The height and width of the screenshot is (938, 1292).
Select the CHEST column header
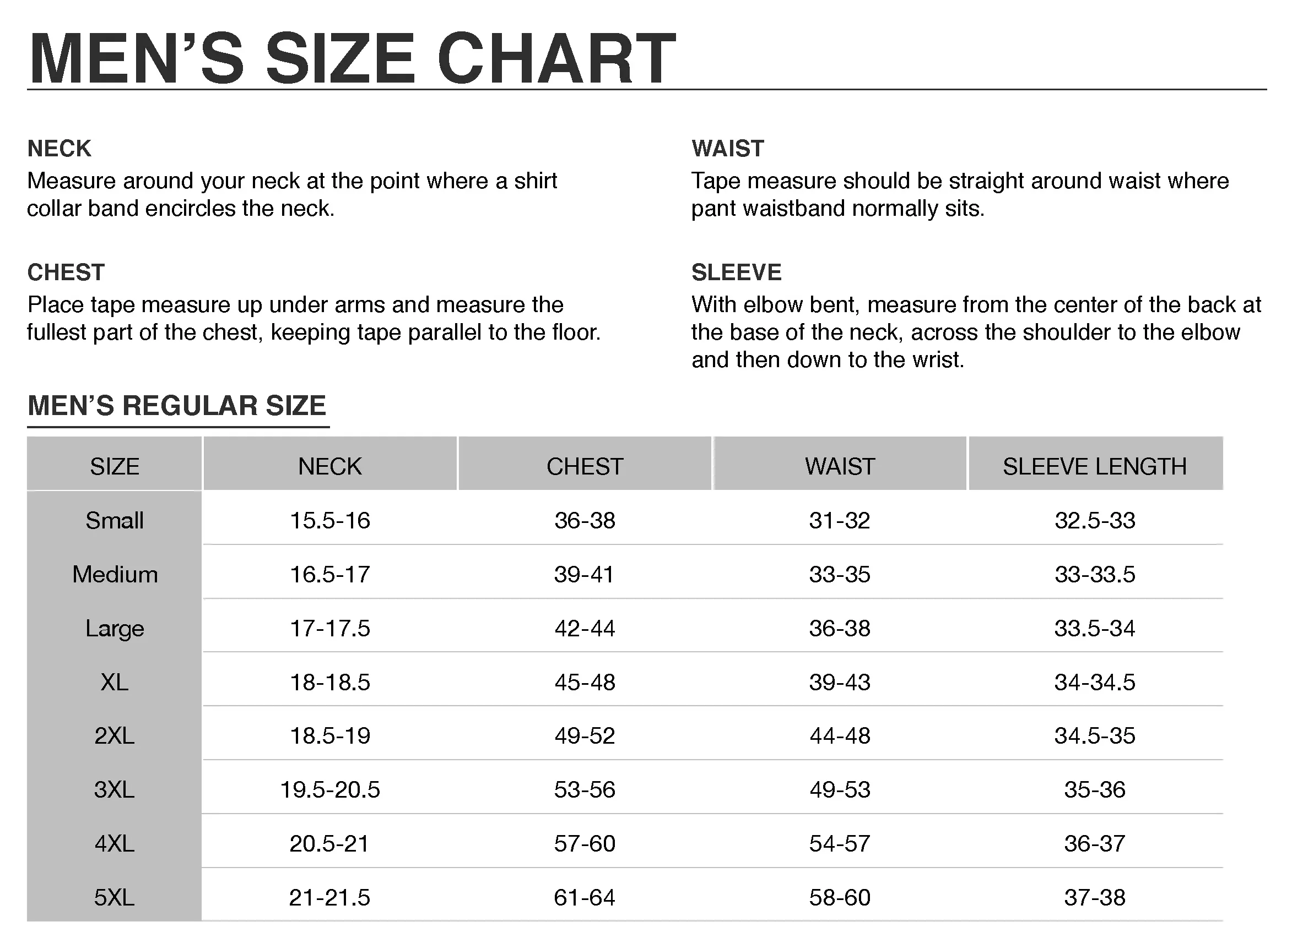coord(585,466)
